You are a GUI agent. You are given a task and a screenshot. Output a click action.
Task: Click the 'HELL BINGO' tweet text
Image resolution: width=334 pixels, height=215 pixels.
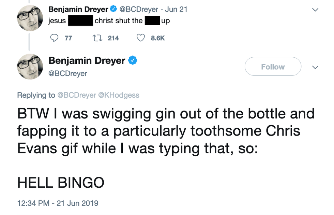pos(61,183)
